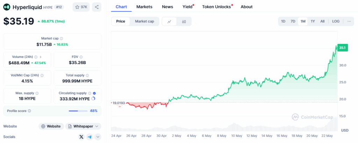This screenshot has height=143, width=358.
Task: Click the circulating supply progress ring
Action: coord(93,99)
